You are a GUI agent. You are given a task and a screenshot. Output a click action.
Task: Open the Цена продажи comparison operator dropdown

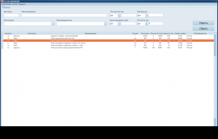119,24
